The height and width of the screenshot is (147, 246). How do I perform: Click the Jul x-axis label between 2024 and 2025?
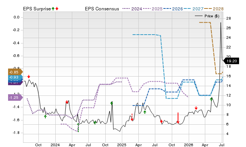88,145
